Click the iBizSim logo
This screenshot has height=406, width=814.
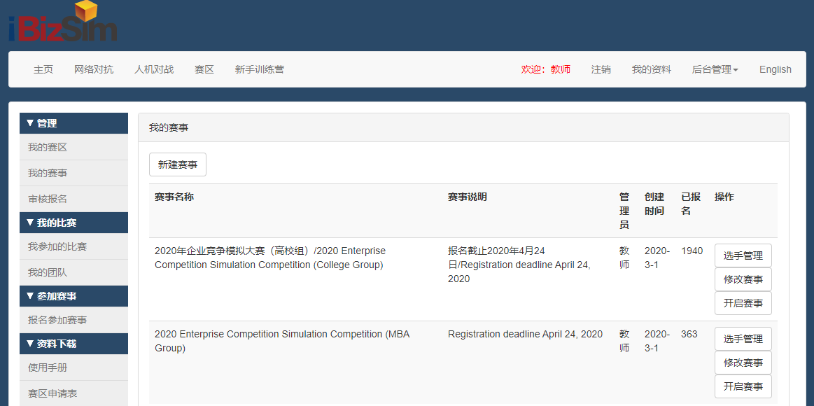63,21
